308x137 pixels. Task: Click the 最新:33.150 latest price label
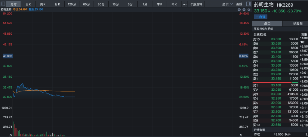click(36, 9)
